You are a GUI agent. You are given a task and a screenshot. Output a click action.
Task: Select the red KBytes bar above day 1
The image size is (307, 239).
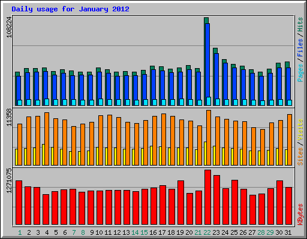tap(19, 203)
